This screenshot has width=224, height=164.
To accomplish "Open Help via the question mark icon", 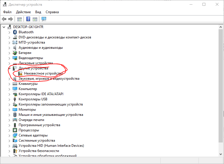I will [28, 19].
